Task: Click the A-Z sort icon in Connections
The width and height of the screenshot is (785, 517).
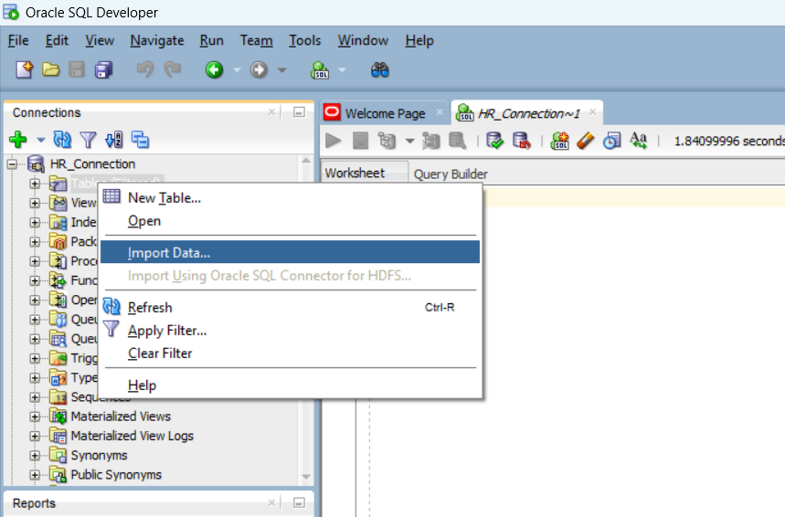Action: [113, 140]
